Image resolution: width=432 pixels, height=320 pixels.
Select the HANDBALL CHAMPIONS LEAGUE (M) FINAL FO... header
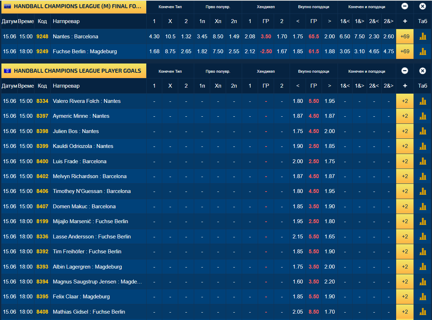tap(74, 6)
